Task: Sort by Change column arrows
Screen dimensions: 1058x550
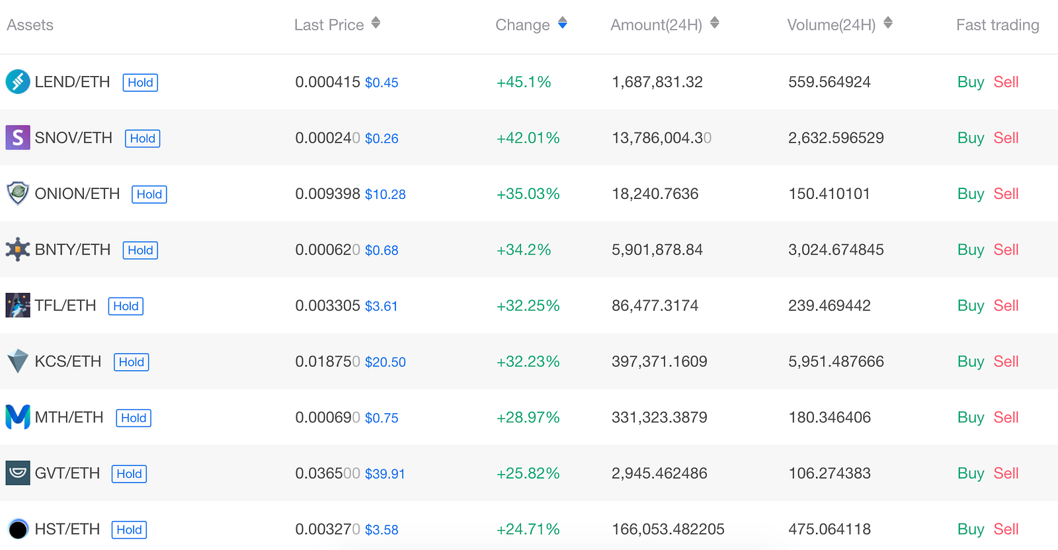Action: tap(563, 23)
